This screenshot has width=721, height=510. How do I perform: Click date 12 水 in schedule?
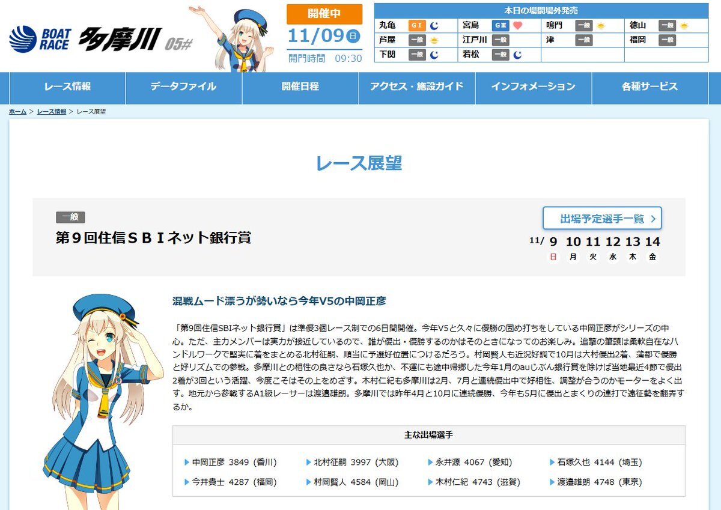613,248
